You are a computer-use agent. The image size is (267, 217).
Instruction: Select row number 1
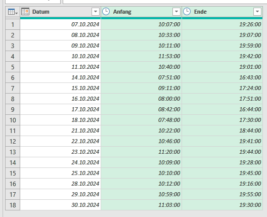pos(13,24)
